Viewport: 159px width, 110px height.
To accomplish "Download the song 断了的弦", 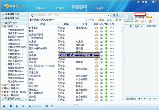I will [x=106, y=28].
